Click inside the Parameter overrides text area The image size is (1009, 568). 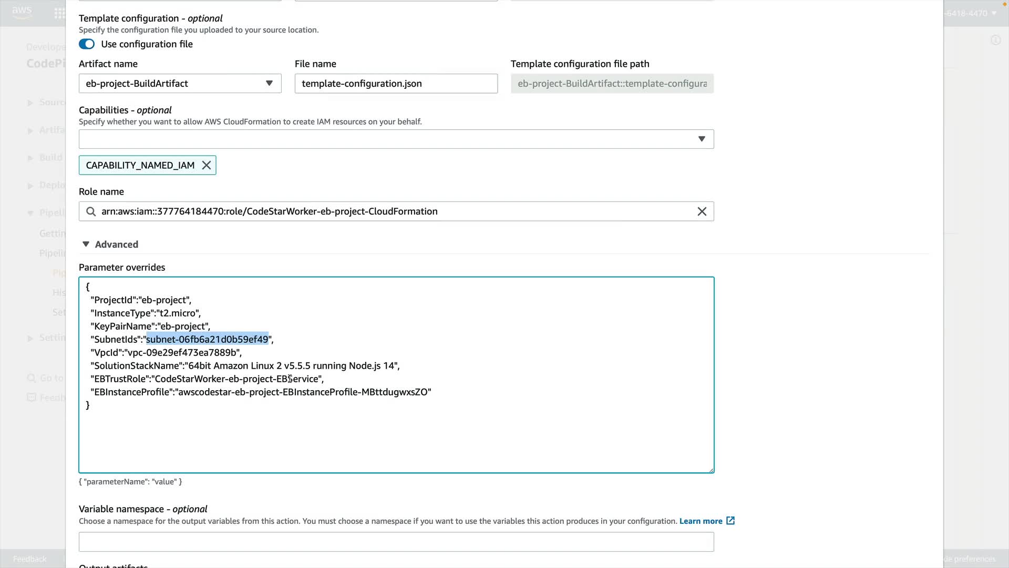pos(396,437)
